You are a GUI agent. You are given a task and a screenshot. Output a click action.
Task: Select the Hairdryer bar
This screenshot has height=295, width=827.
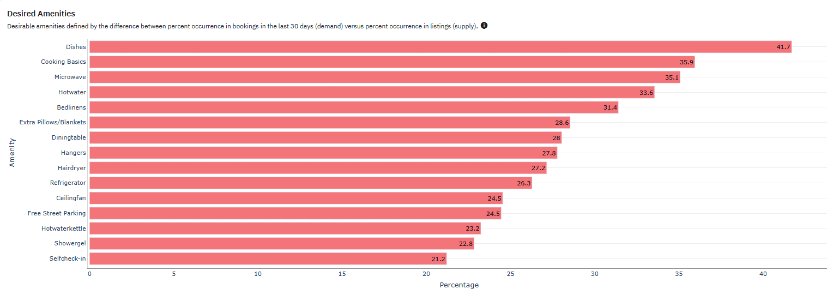click(x=318, y=168)
